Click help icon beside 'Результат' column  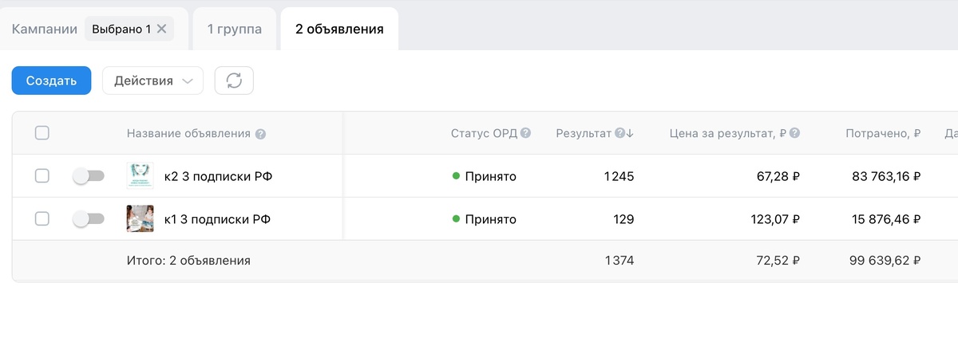[620, 133]
